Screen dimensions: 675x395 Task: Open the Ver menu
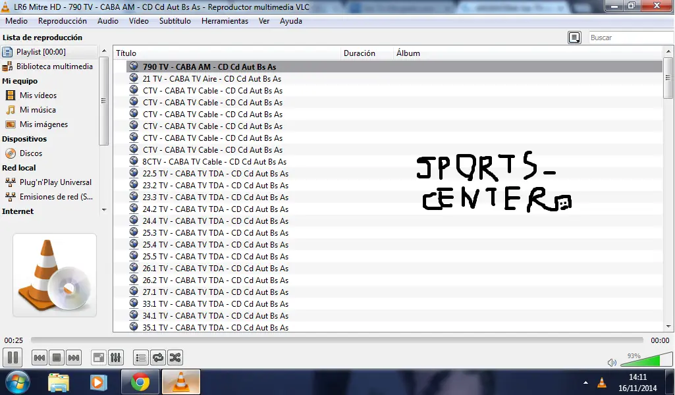pyautogui.click(x=264, y=21)
